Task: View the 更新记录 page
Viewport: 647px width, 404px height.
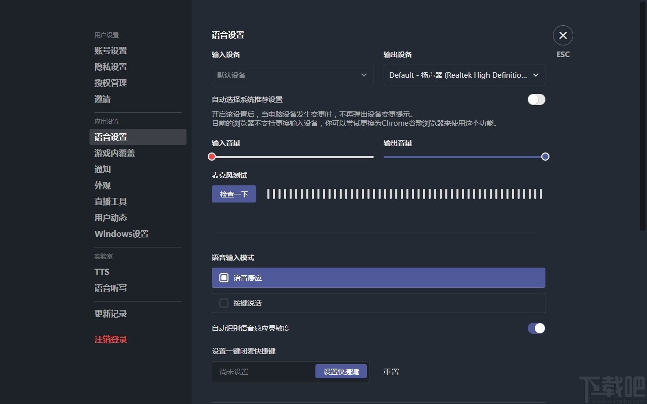Action: (x=111, y=314)
